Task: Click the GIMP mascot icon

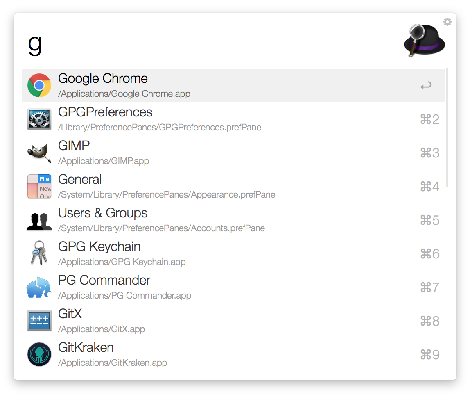Action: click(39, 153)
